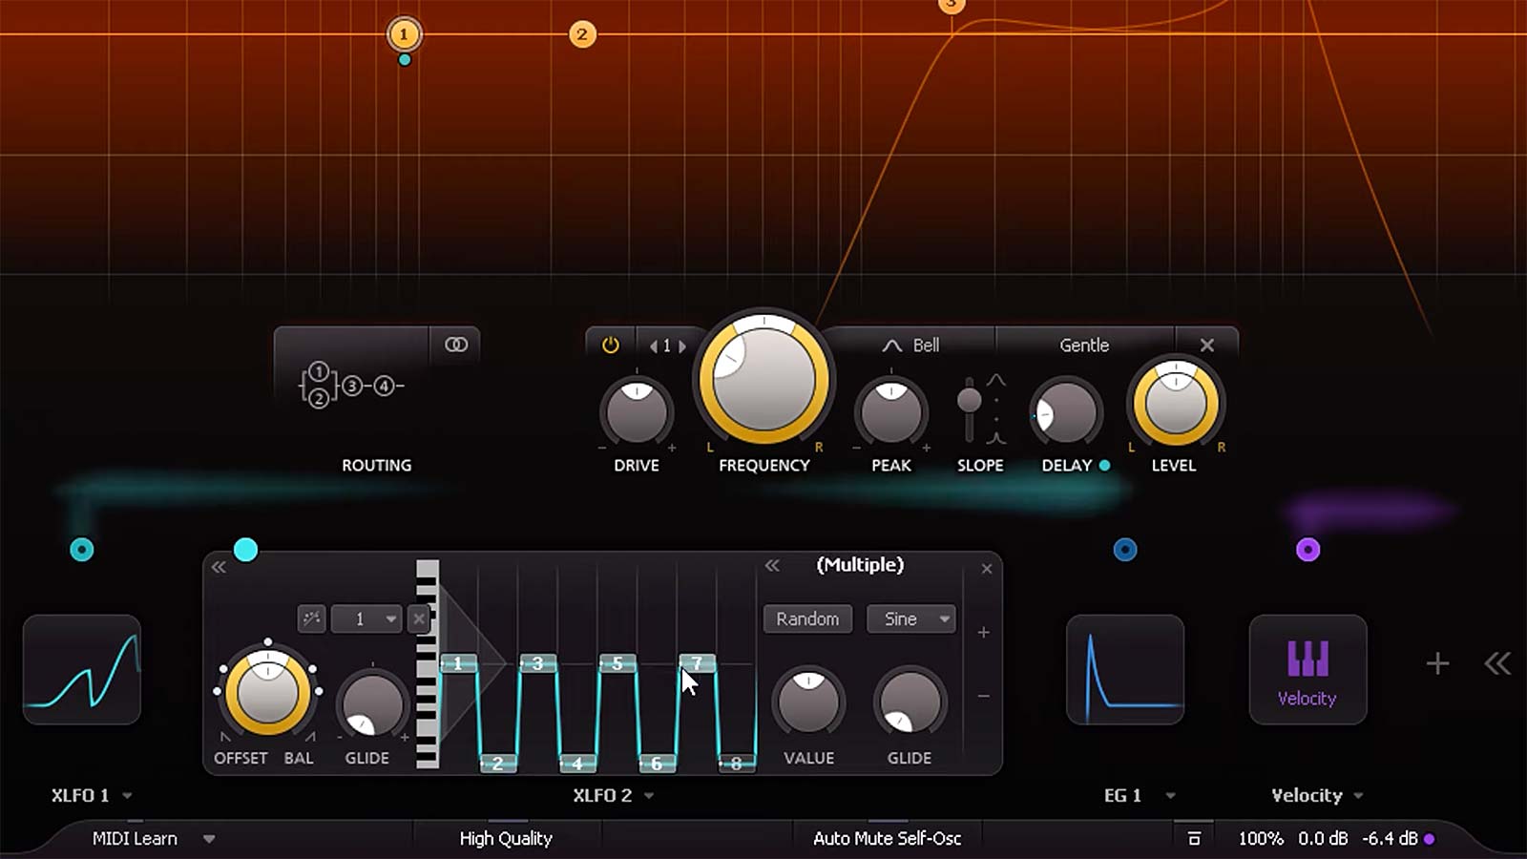Select the XLFO 1 waveform thumbnail

(x=82, y=669)
